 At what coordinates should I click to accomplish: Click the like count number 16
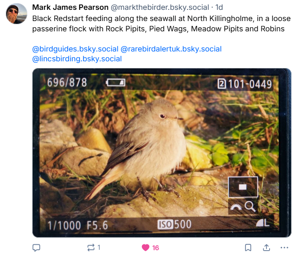pos(155,247)
